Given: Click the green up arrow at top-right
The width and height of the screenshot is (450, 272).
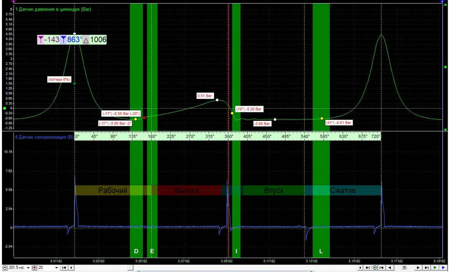Looking at the screenshot, I should coord(445,4).
